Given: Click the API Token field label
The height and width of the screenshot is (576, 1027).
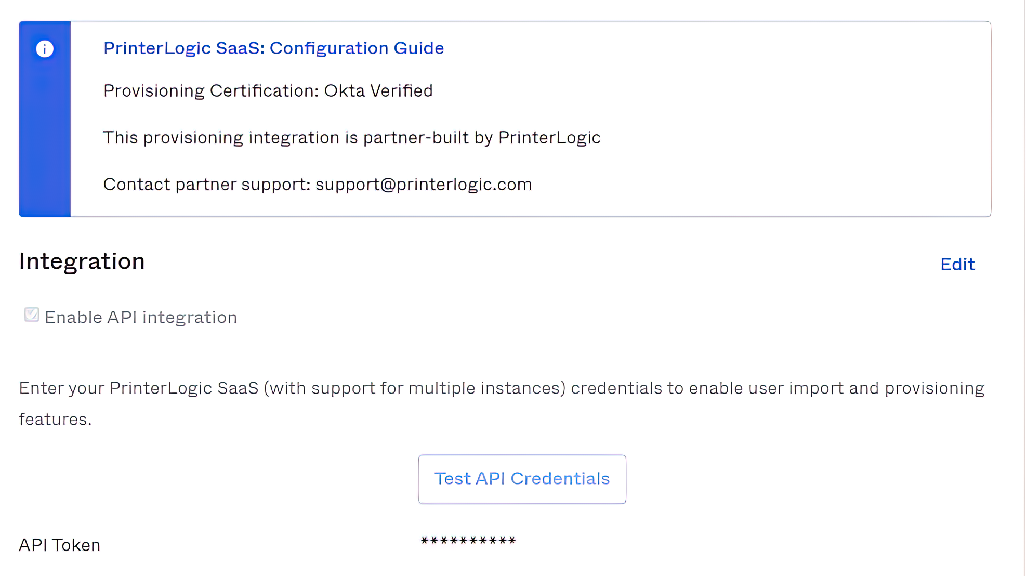Looking at the screenshot, I should pyautogui.click(x=60, y=545).
